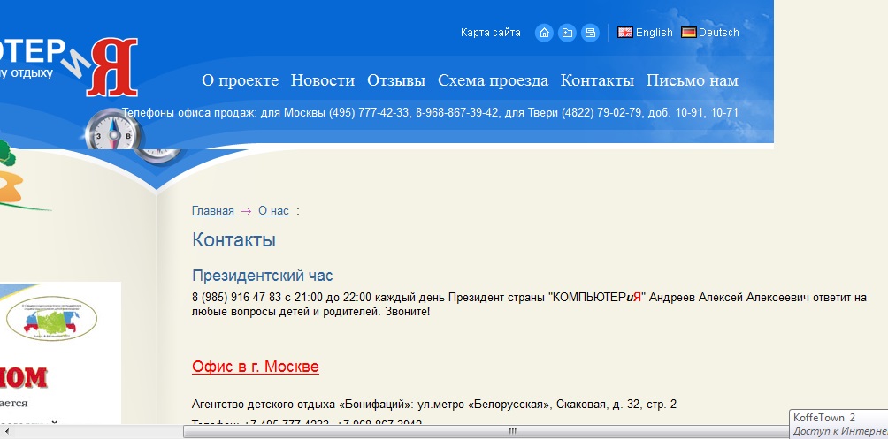Click the British flag icon

[625, 33]
